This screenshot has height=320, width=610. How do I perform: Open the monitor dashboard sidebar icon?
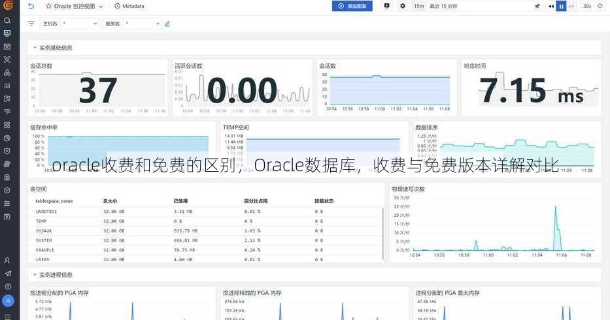pos(7,33)
